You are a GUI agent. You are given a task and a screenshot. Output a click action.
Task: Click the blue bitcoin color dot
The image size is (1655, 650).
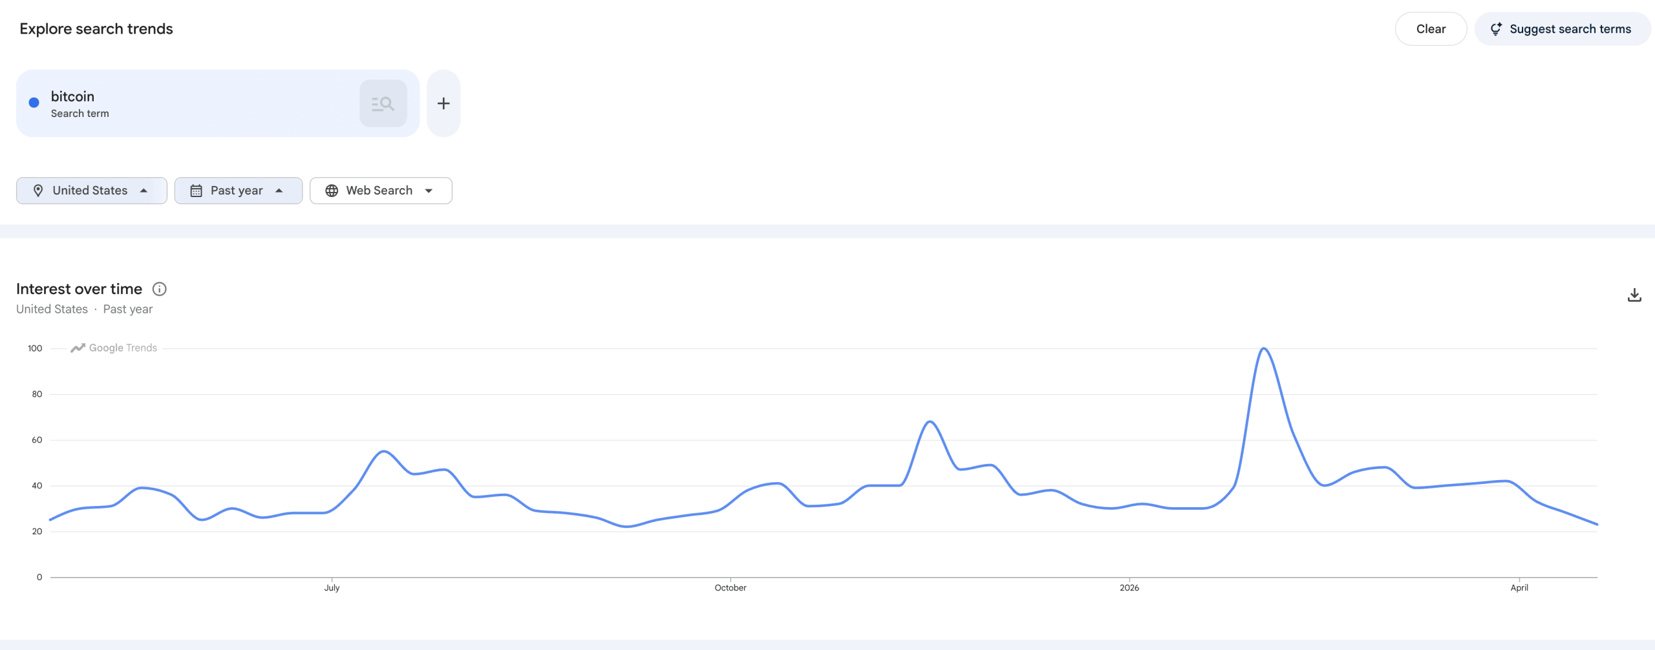[34, 103]
